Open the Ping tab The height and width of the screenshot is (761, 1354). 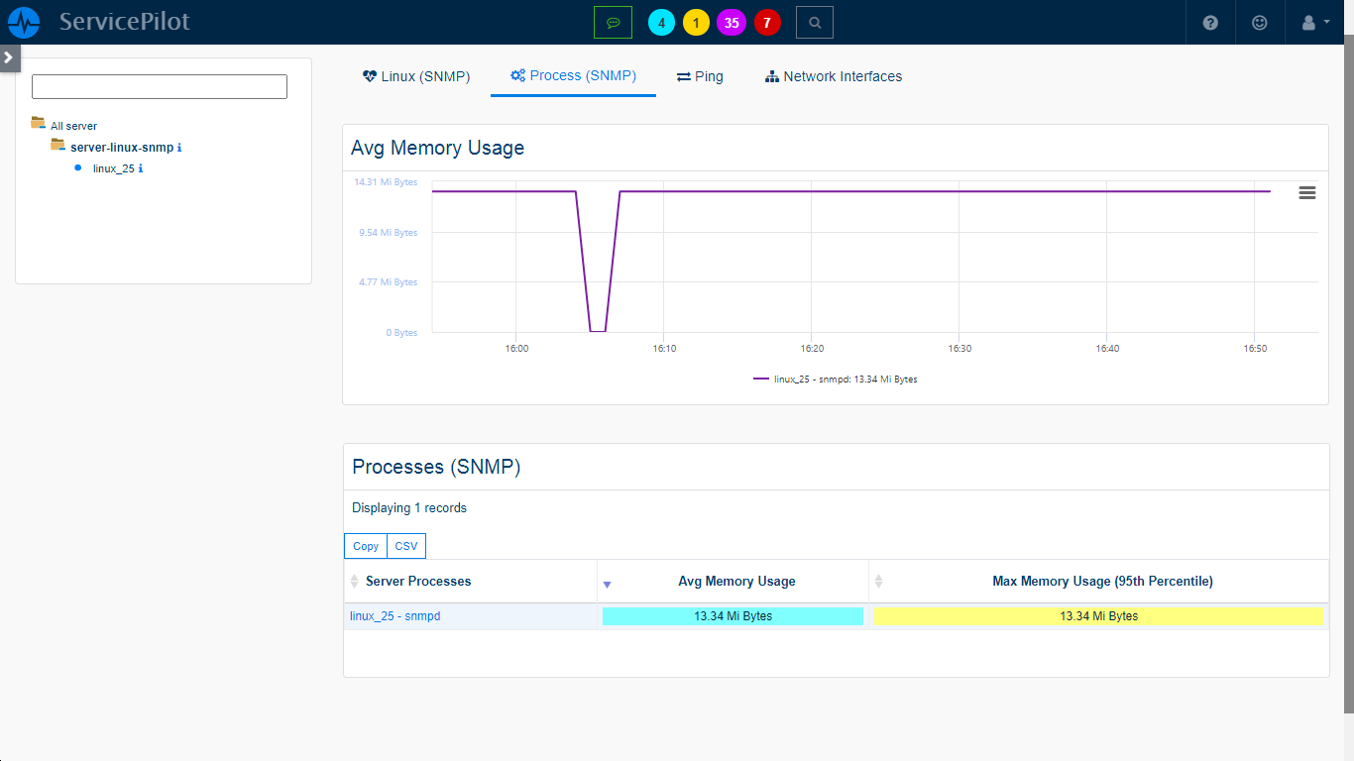[x=700, y=76]
